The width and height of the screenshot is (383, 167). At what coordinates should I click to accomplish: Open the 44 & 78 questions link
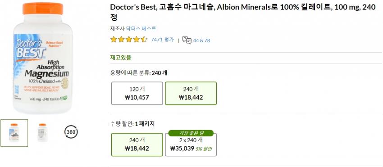[201, 41]
